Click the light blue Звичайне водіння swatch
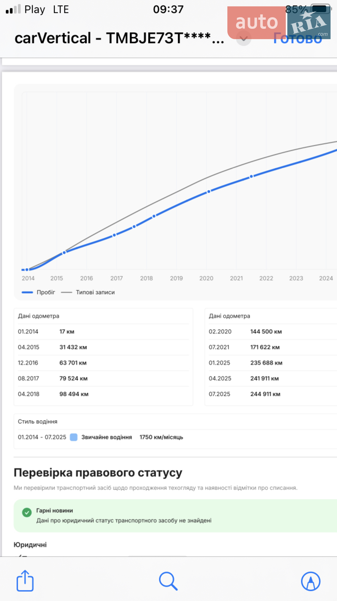This screenshot has width=337, height=601. (x=74, y=437)
